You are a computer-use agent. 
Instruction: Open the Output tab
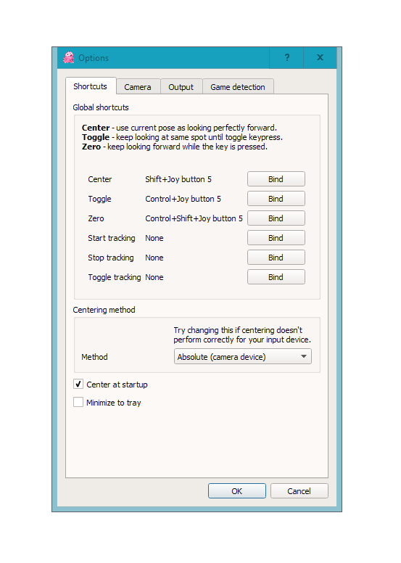(181, 87)
